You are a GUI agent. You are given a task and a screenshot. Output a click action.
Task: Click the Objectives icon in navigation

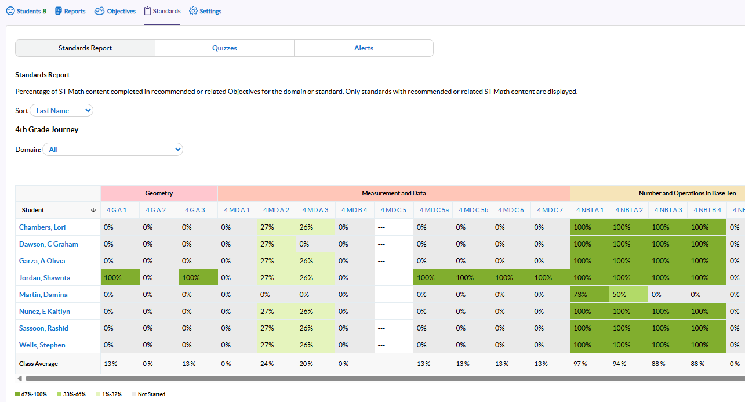pyautogui.click(x=100, y=11)
